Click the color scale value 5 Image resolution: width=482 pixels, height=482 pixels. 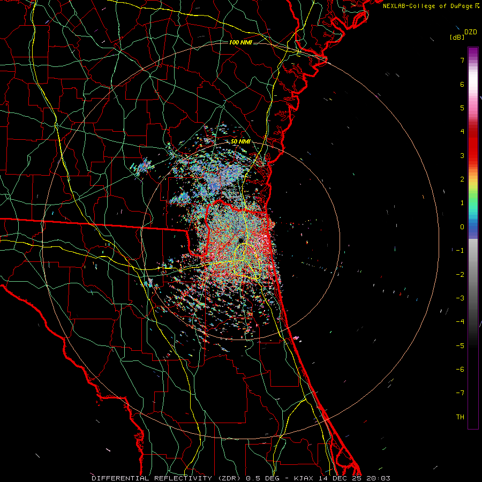462,108
